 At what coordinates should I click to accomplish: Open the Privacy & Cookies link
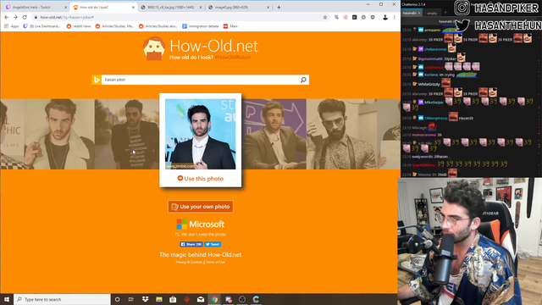(x=189, y=262)
